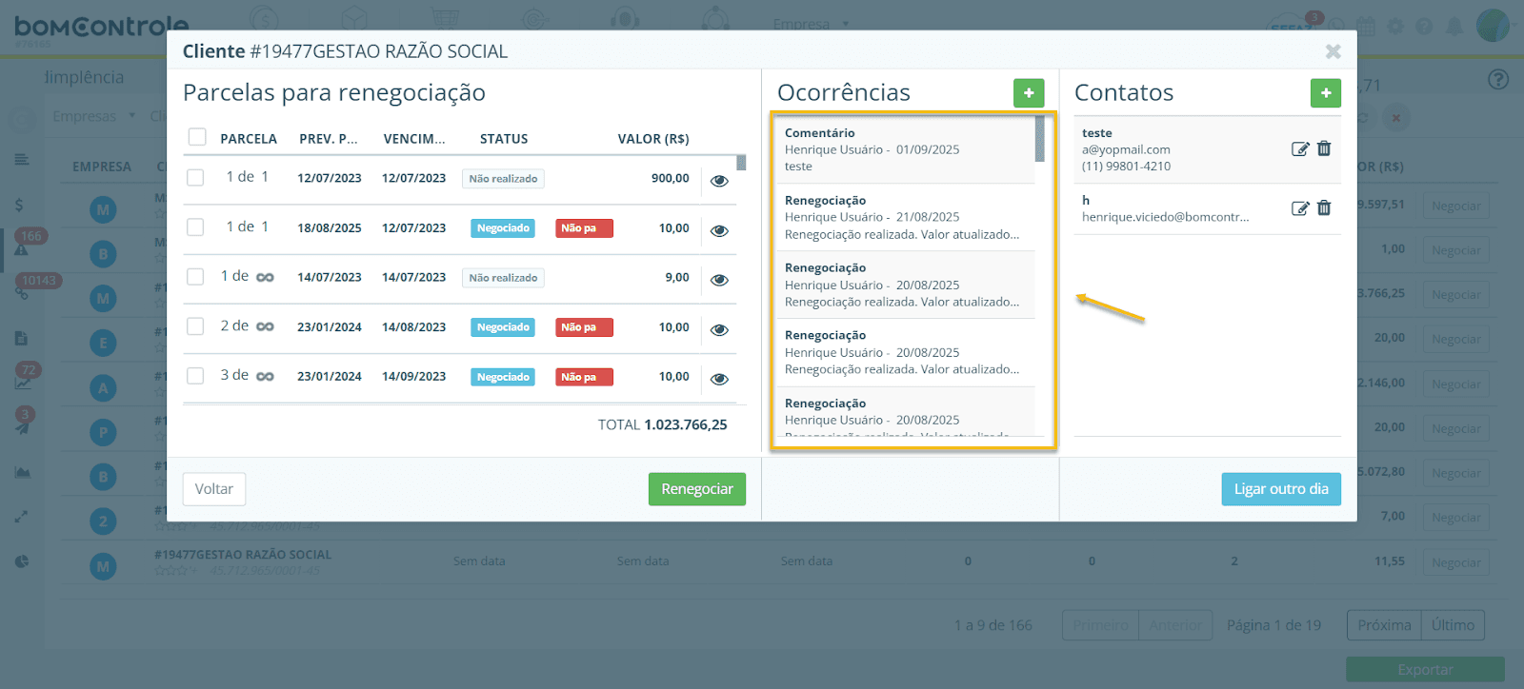View the installment due 14/09/2023
The height and width of the screenshot is (689, 1524).
pyautogui.click(x=719, y=379)
